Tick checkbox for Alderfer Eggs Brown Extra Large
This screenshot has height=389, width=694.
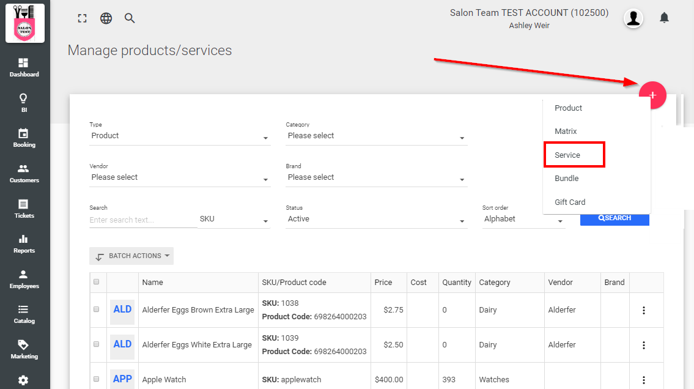click(96, 309)
